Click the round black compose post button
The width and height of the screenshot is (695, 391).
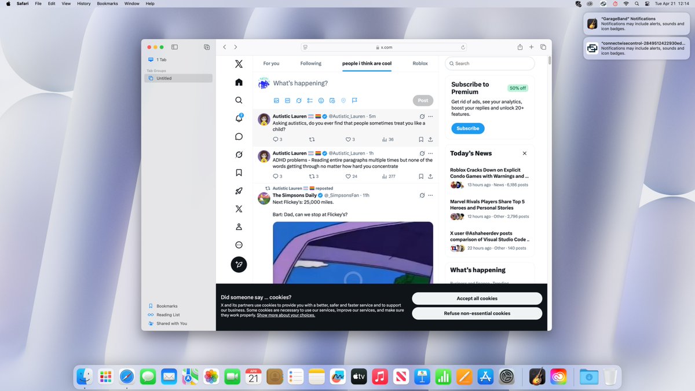point(239,264)
